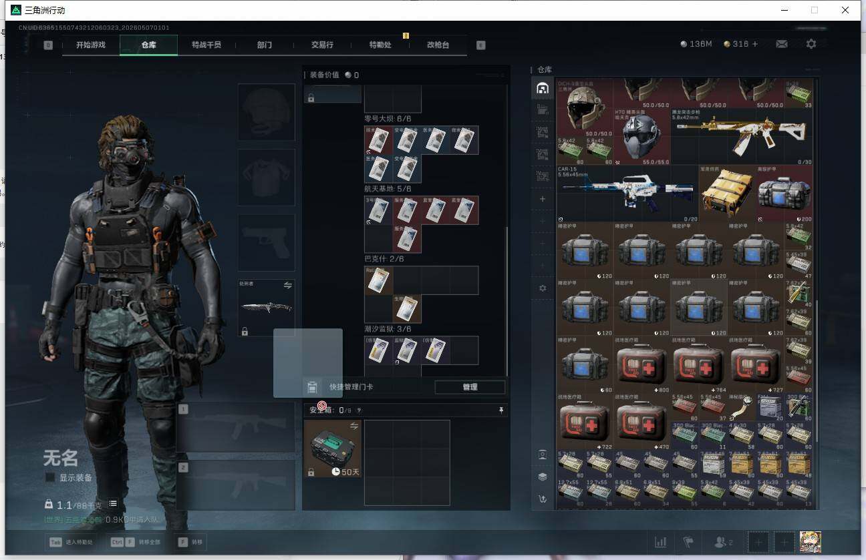This screenshot has height=560, width=866.
Task: Click the 巴克什 2/6 keycard header
Action: [384, 259]
